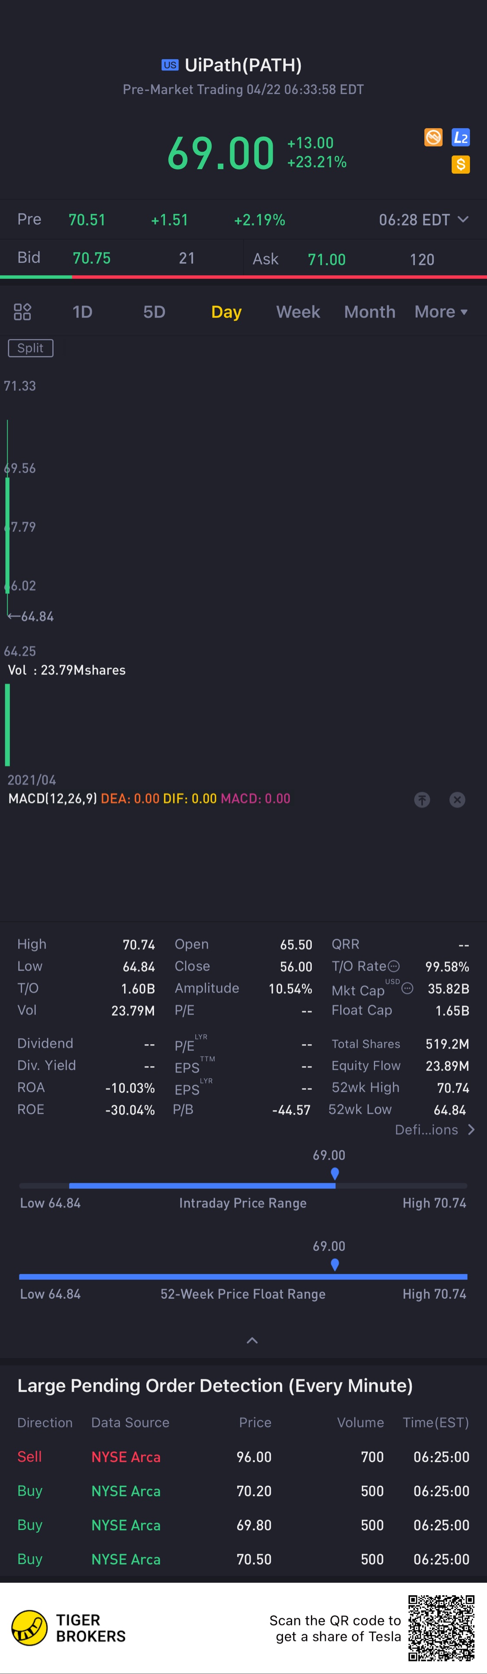Tap the orange no-chart badge icon
The height and width of the screenshot is (1674, 487).
433,137
